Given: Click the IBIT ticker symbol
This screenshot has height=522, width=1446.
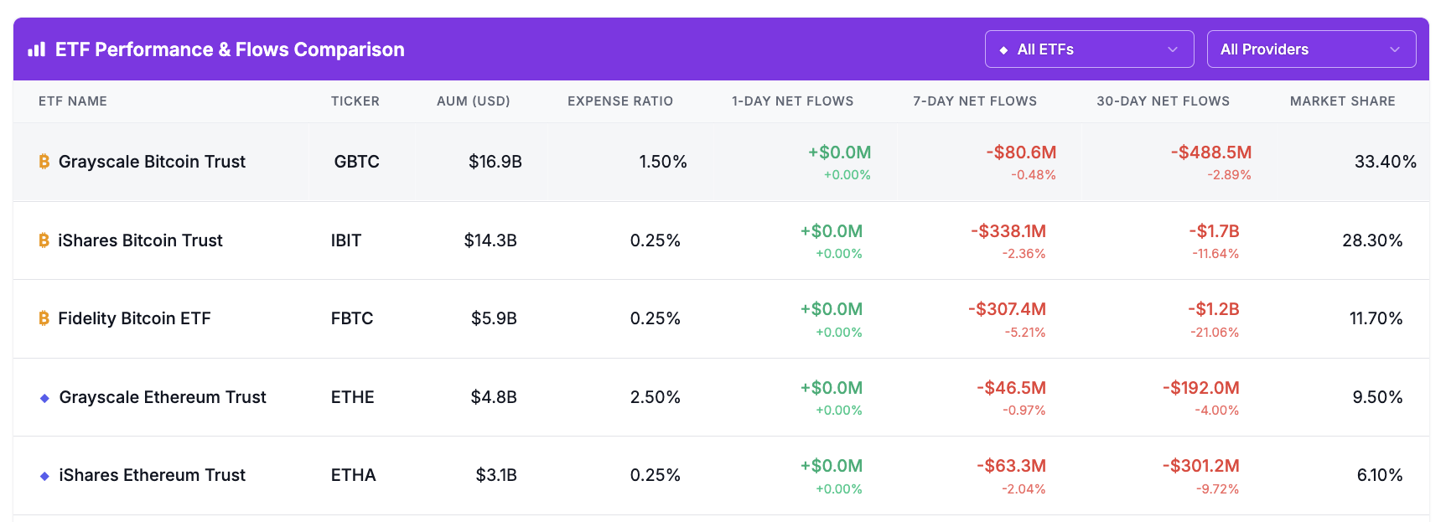Looking at the screenshot, I should (x=345, y=240).
